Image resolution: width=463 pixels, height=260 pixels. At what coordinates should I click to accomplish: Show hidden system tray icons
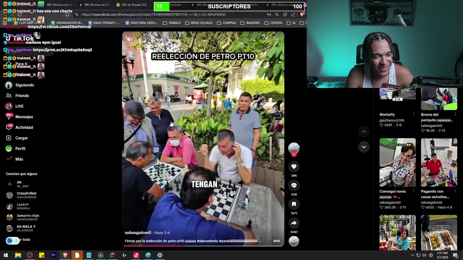[412, 255]
